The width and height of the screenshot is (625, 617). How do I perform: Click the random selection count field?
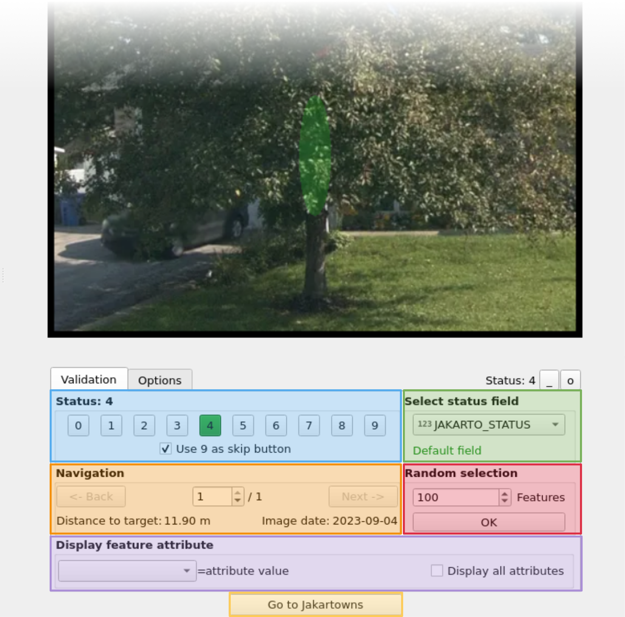click(456, 497)
